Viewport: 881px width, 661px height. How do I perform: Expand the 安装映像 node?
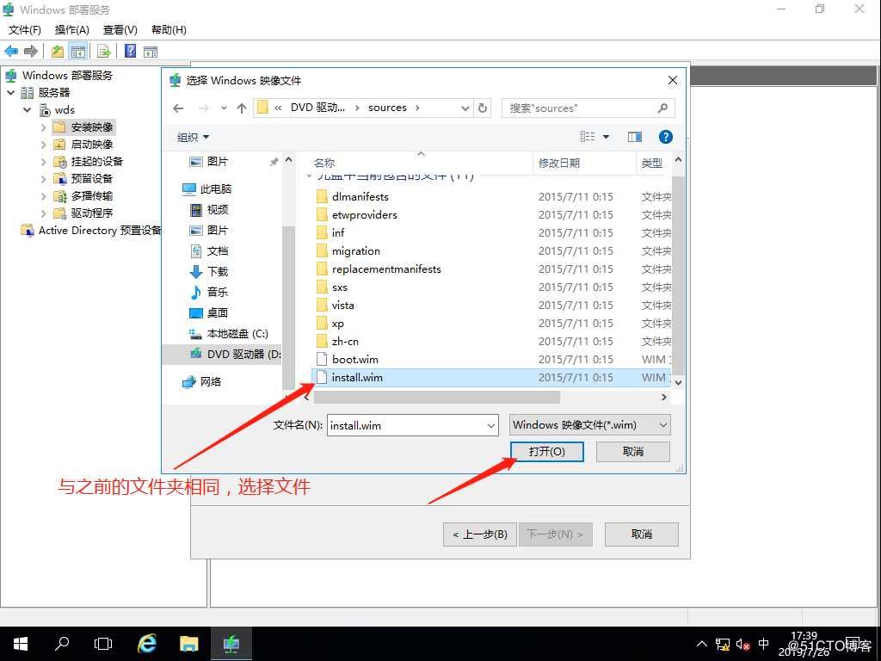point(43,127)
